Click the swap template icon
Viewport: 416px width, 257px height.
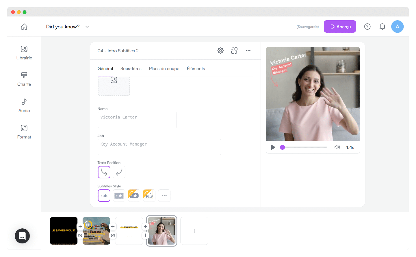click(234, 51)
